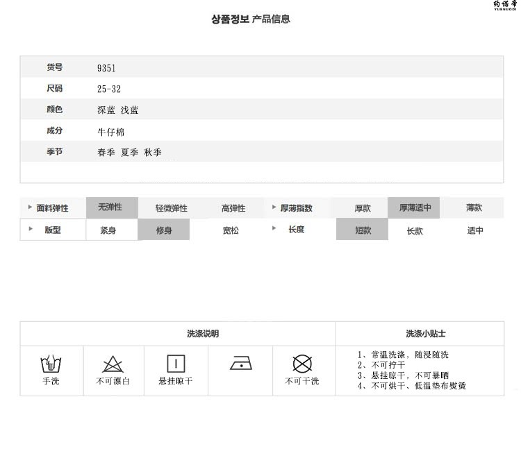Click the do-not-bleach triangle icon
The image size is (521, 467).
click(x=113, y=364)
